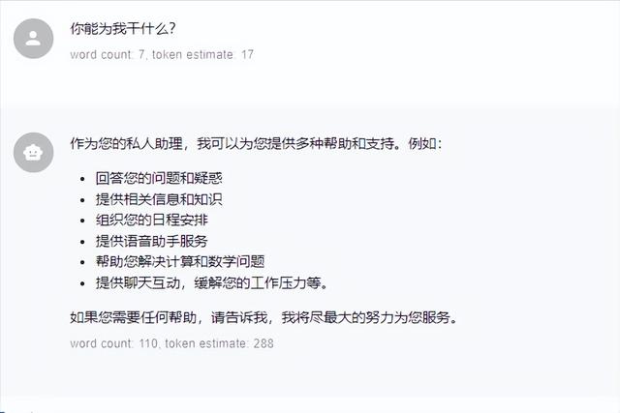Click the robot assistant avatar icon
620x413 pixels.
(x=34, y=152)
